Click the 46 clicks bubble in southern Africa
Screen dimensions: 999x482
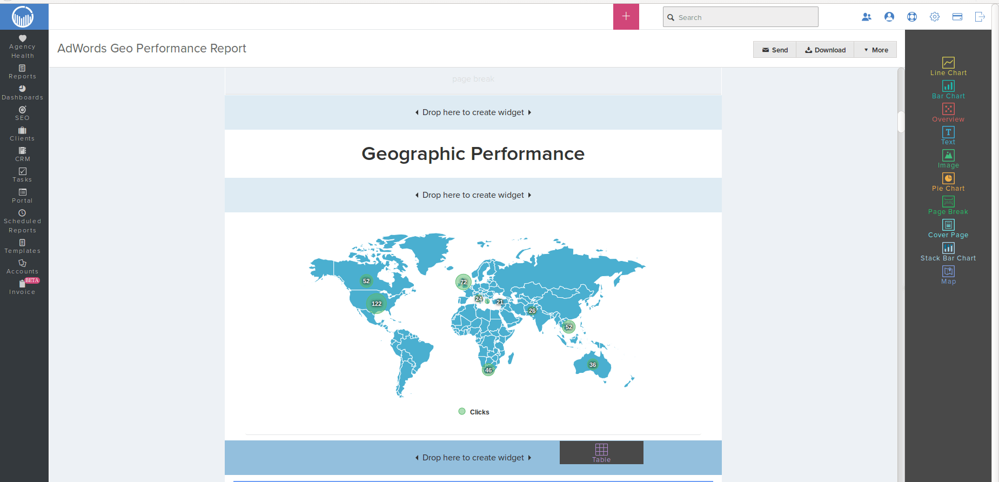pos(488,370)
